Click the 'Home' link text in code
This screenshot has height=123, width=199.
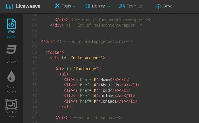[x=105, y=80]
